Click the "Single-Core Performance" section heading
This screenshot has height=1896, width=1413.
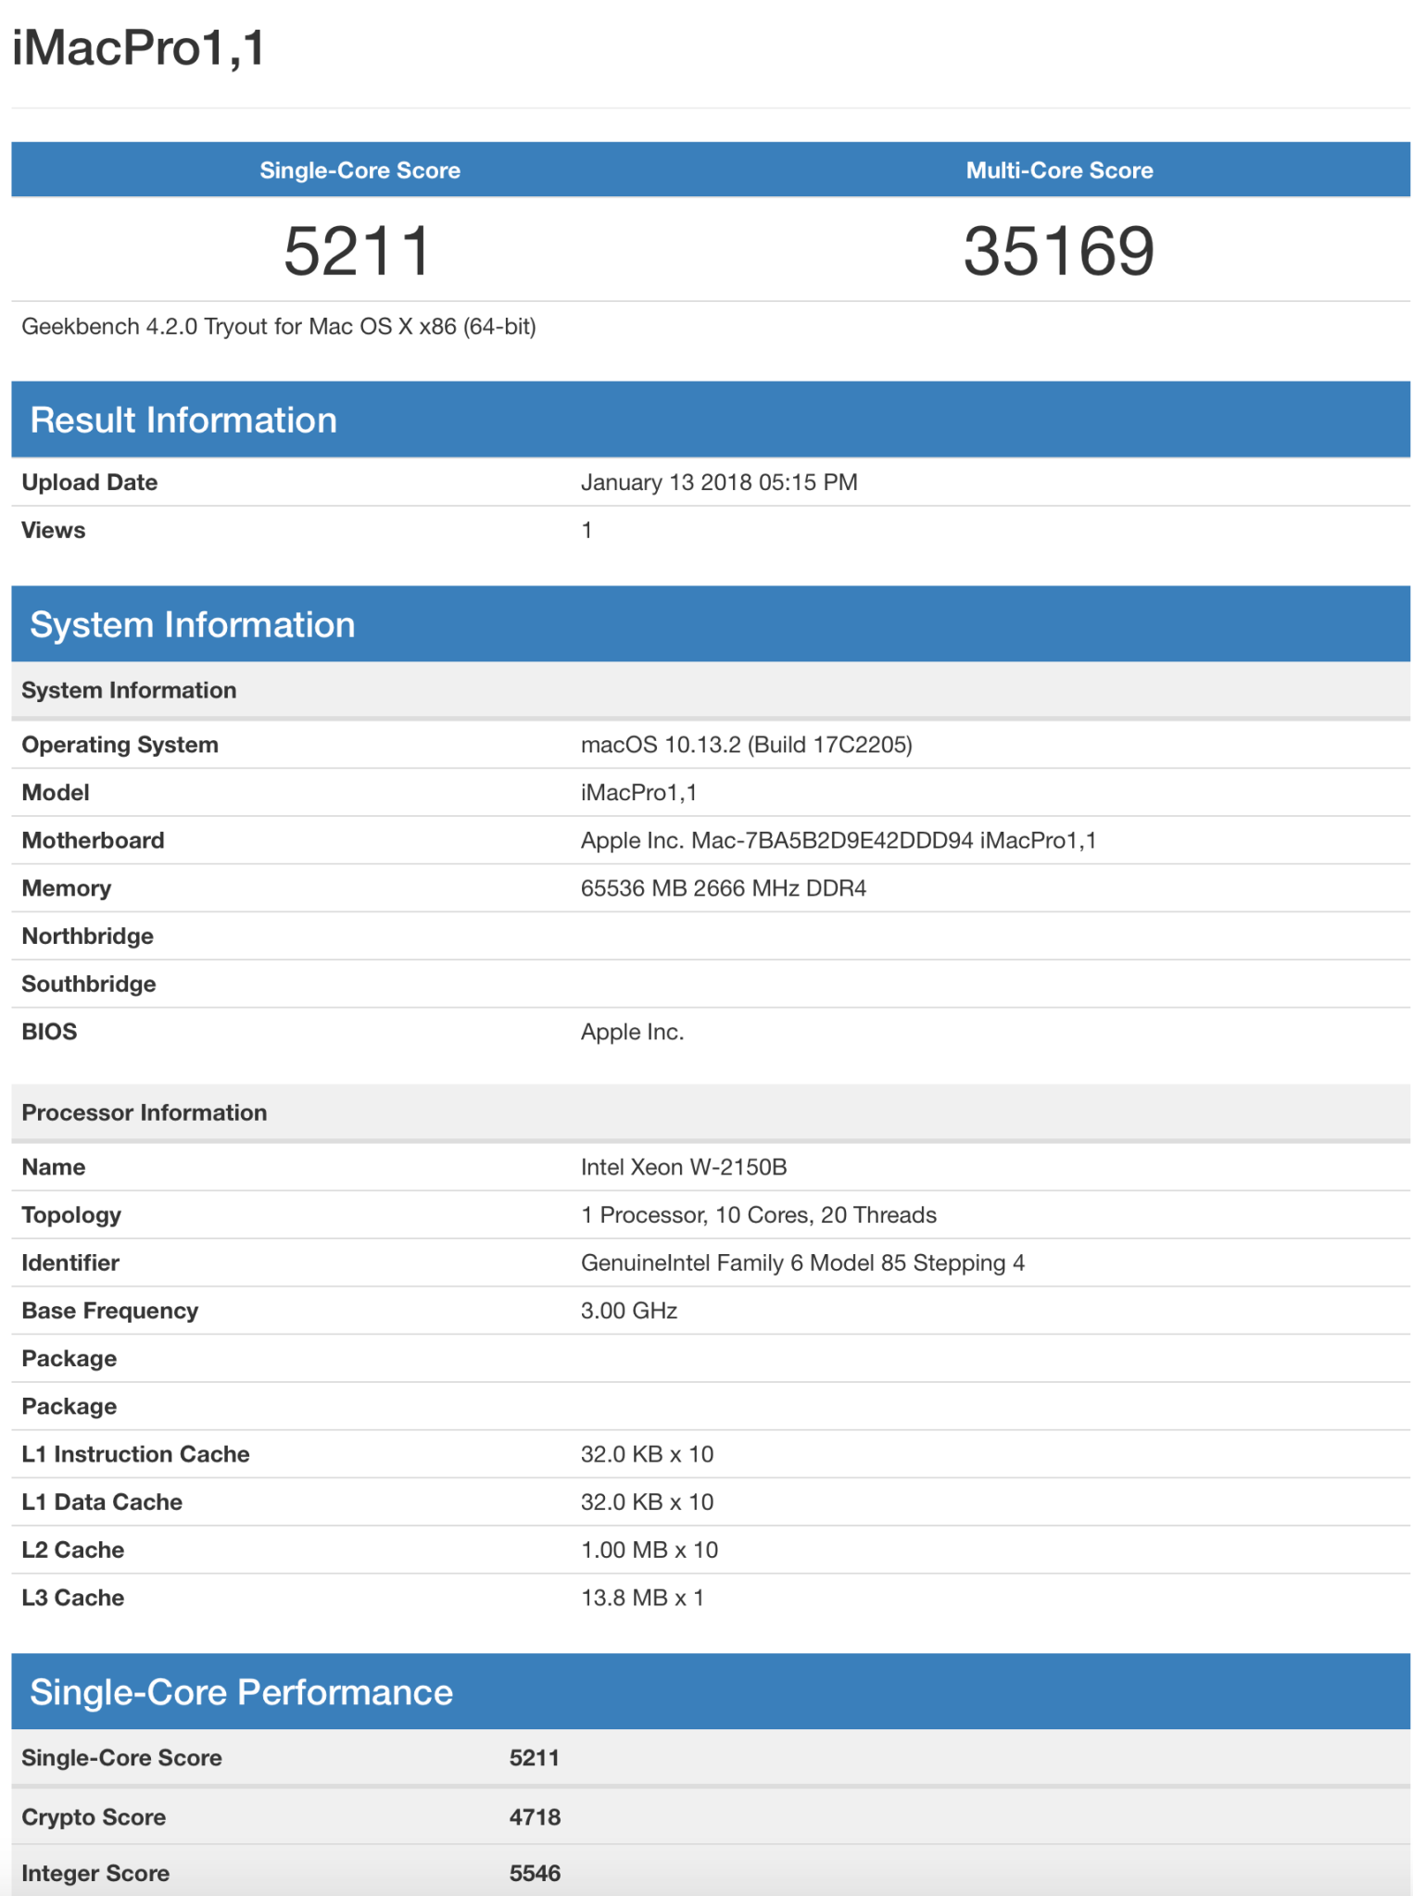(x=242, y=1693)
